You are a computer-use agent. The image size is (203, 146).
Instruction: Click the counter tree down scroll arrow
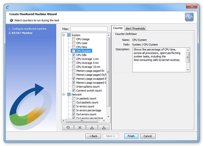(108, 117)
